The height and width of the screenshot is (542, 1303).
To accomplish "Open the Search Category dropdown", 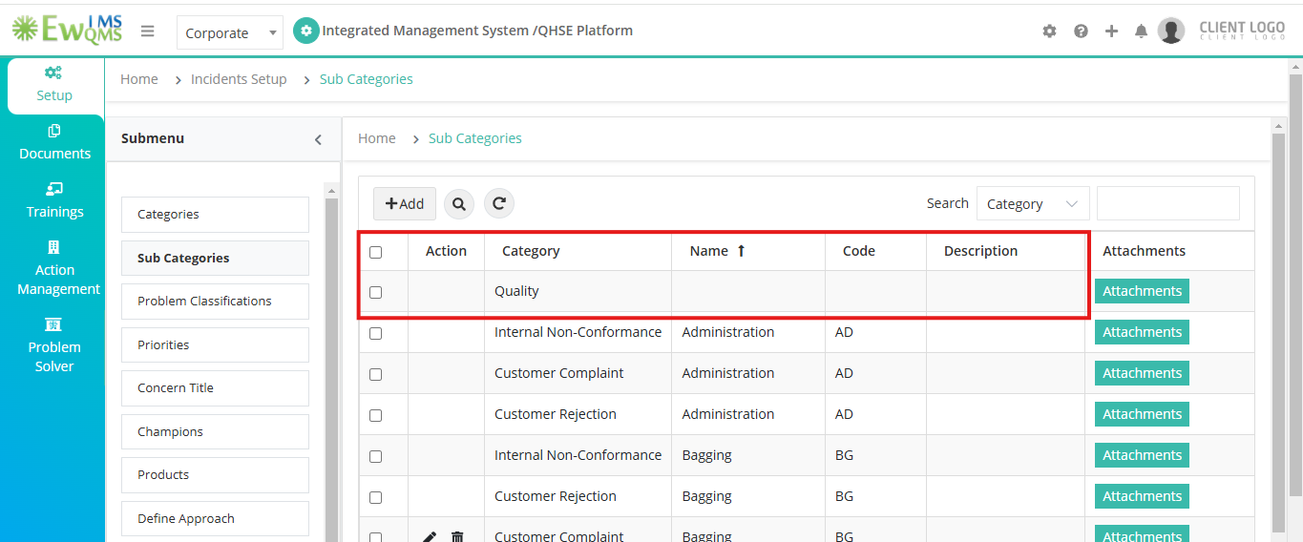I will (1033, 203).
